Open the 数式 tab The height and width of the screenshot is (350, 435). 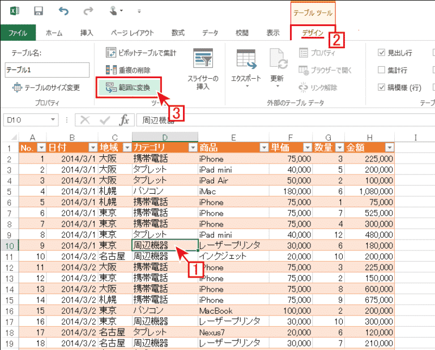(x=178, y=33)
